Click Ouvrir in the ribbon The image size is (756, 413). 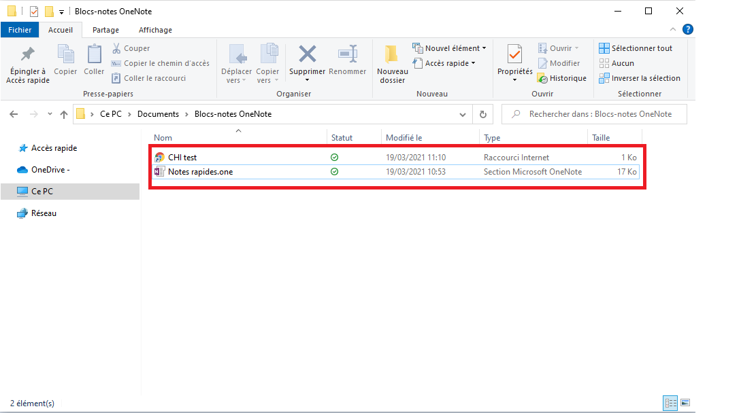click(x=558, y=48)
